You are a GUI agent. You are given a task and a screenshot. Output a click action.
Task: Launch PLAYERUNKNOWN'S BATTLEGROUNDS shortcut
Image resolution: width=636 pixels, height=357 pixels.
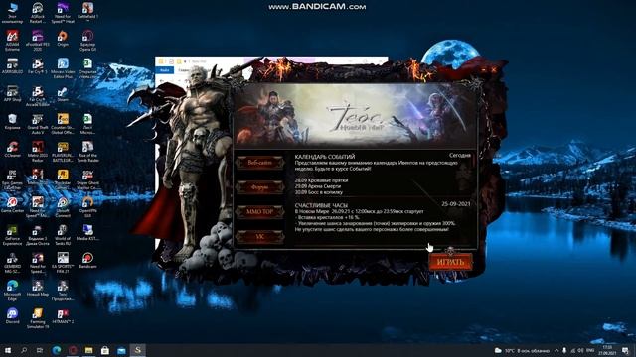click(x=63, y=152)
